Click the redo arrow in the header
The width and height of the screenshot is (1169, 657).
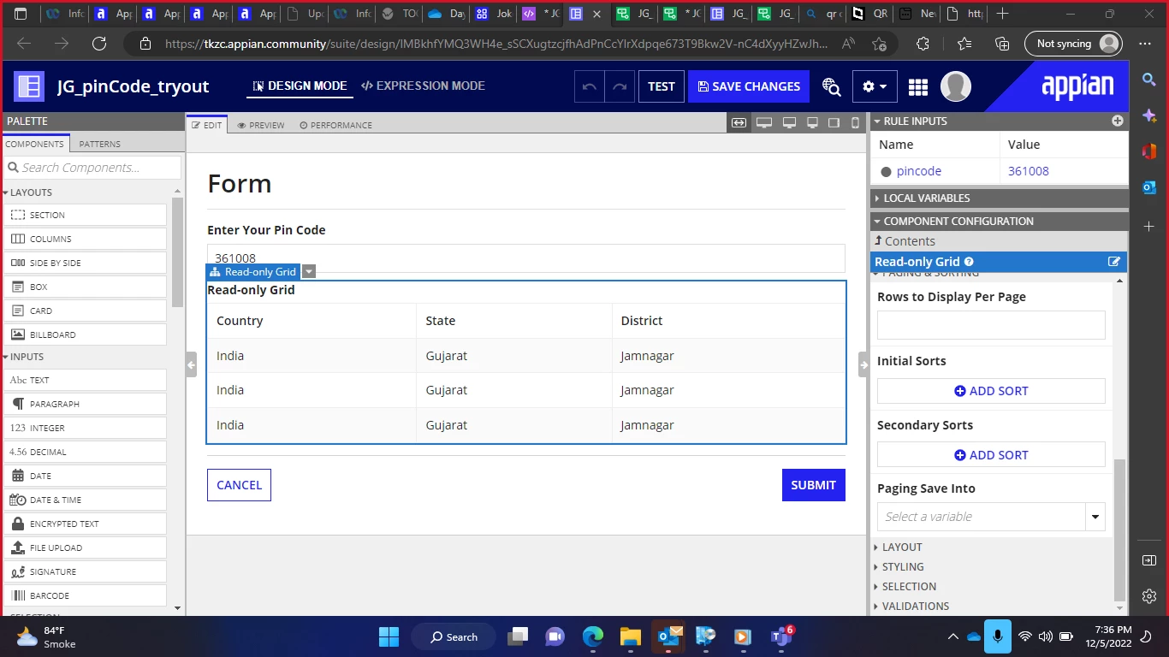click(619, 86)
